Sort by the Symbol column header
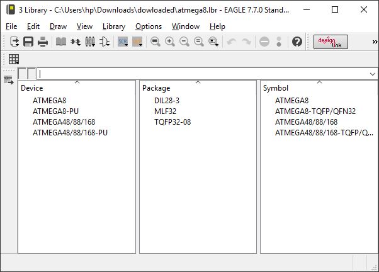Screen dimensions: 379x272 coord(319,88)
